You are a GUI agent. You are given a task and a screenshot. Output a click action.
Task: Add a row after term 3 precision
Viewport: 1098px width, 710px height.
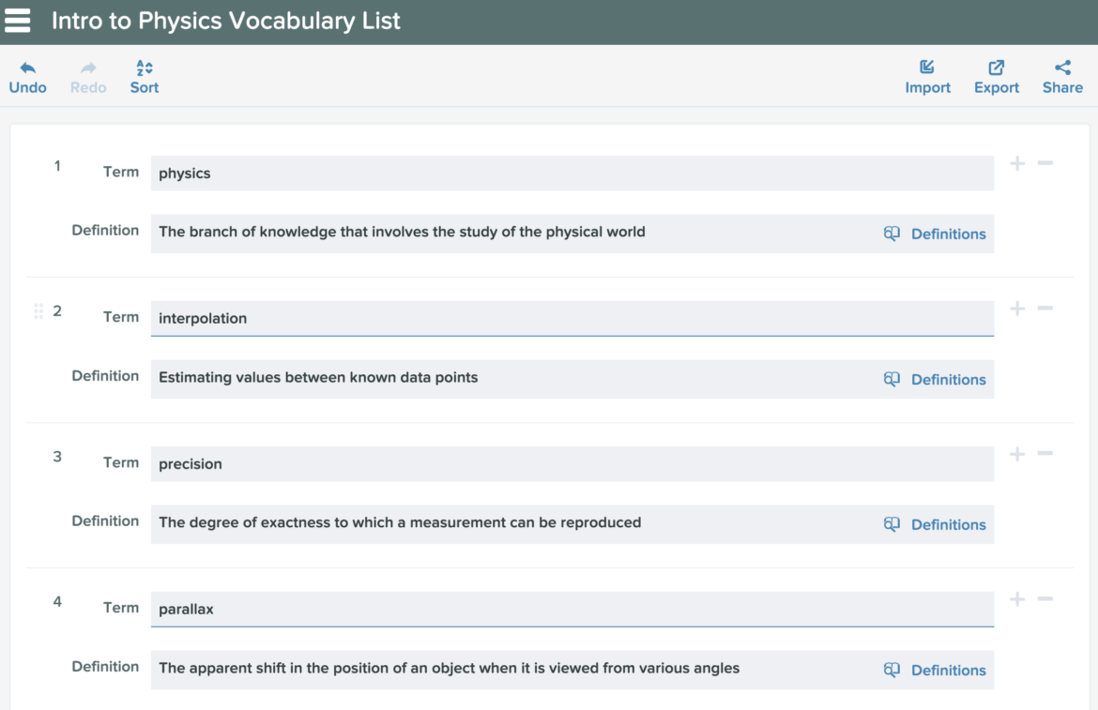click(x=1016, y=454)
